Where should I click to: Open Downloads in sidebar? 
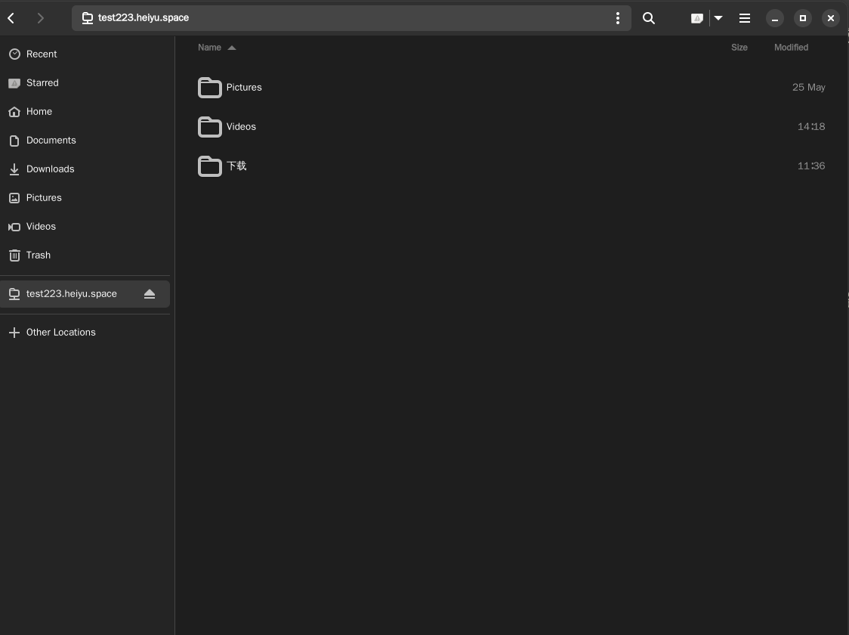coord(85,169)
